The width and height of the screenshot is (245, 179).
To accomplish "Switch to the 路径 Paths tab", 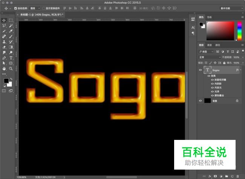I will pos(217,45).
